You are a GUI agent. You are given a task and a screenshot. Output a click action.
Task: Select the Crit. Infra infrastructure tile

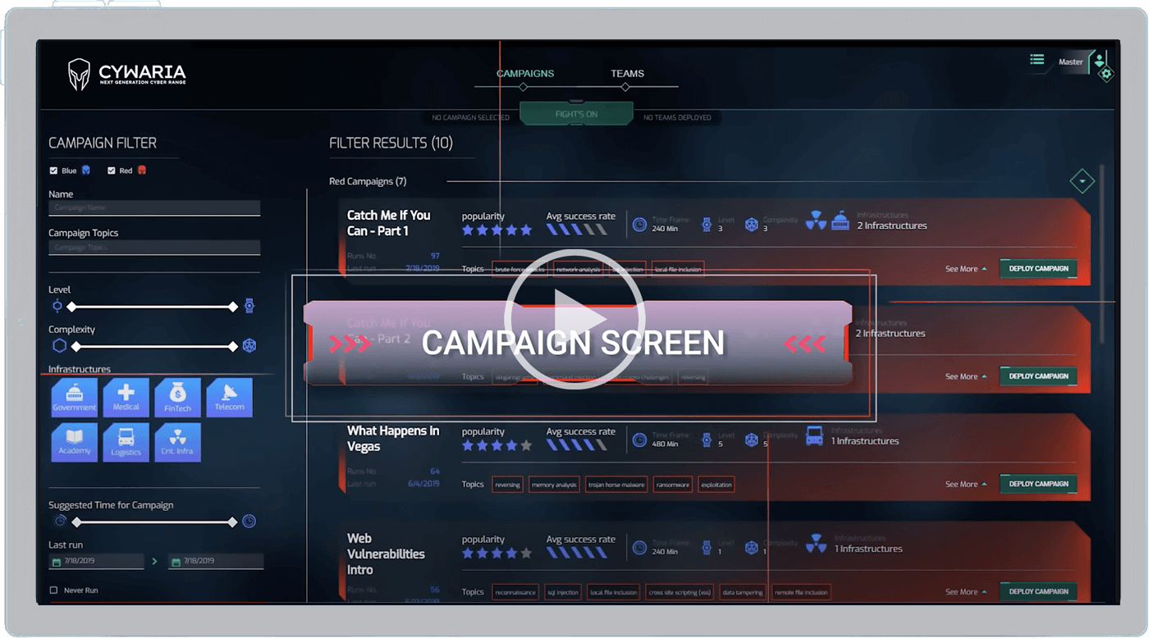177,442
